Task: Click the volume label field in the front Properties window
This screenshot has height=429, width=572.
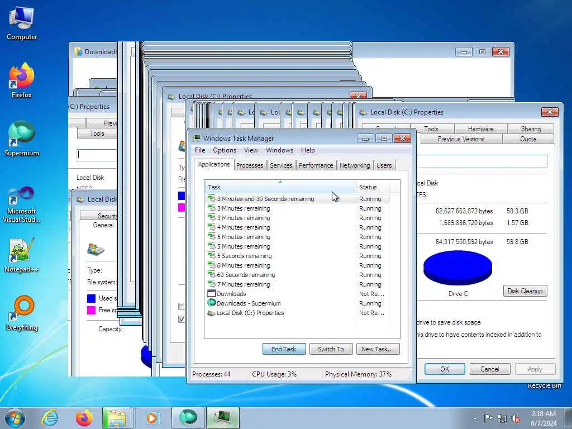Action: click(482, 161)
